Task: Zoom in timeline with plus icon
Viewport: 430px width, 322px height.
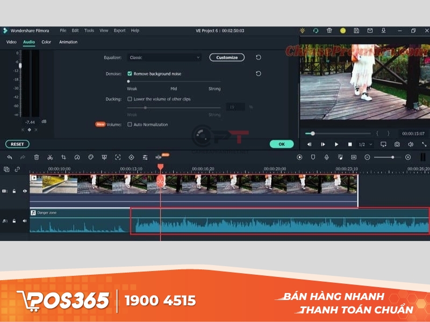Action: (x=408, y=157)
